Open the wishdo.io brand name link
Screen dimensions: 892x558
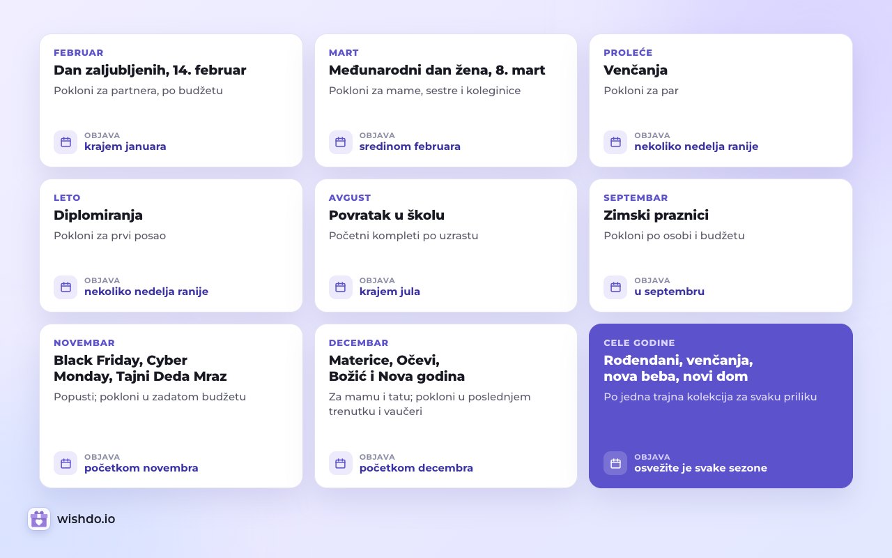[x=86, y=519]
